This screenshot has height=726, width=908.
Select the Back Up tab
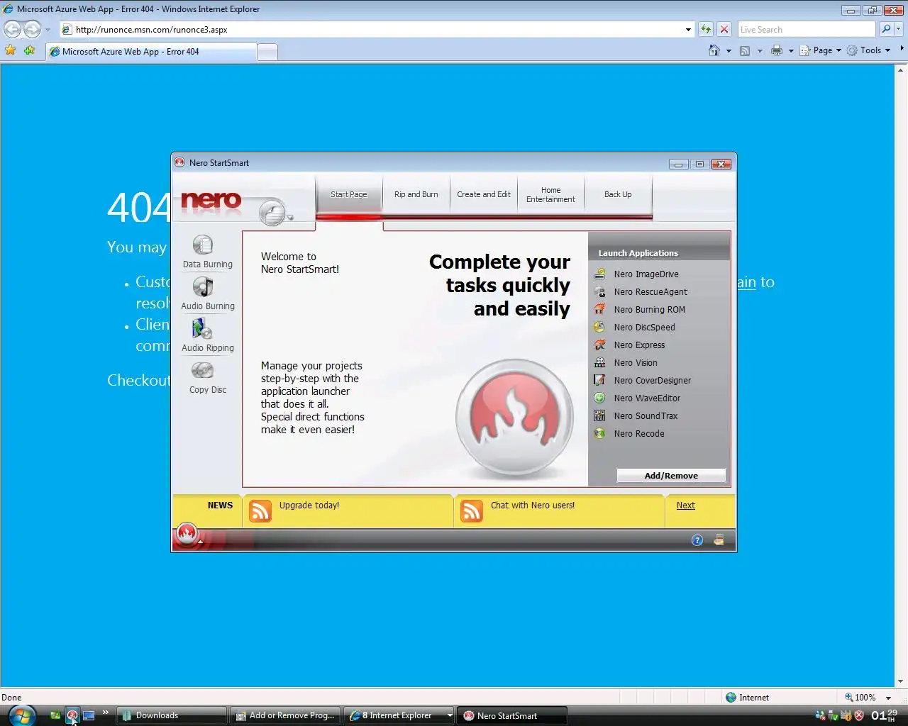pos(618,194)
